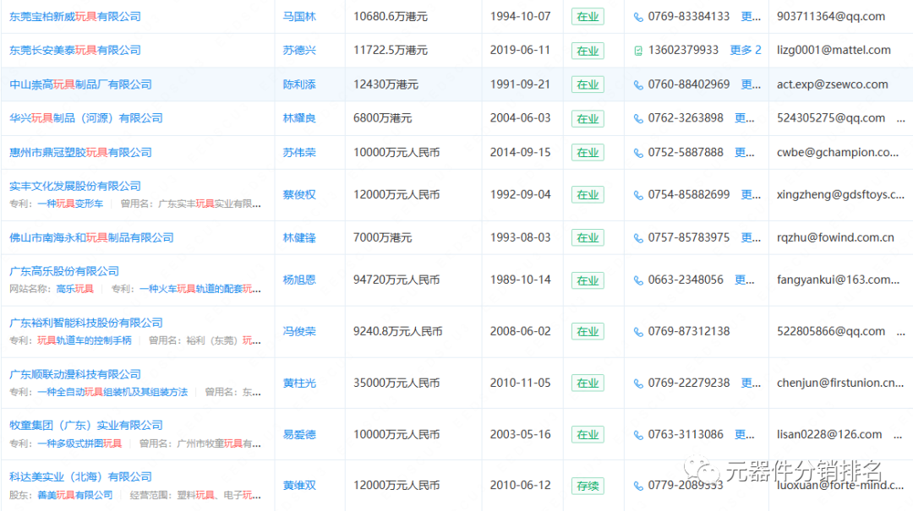Click phone icon beside 0769-22279238
The image size is (913, 511).
[x=638, y=383]
